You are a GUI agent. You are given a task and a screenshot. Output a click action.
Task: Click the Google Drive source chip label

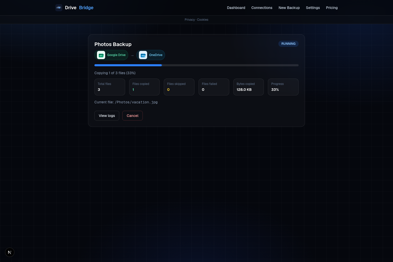[116, 55]
